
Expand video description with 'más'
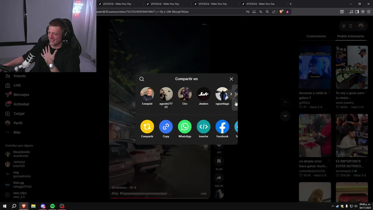pos(204,193)
